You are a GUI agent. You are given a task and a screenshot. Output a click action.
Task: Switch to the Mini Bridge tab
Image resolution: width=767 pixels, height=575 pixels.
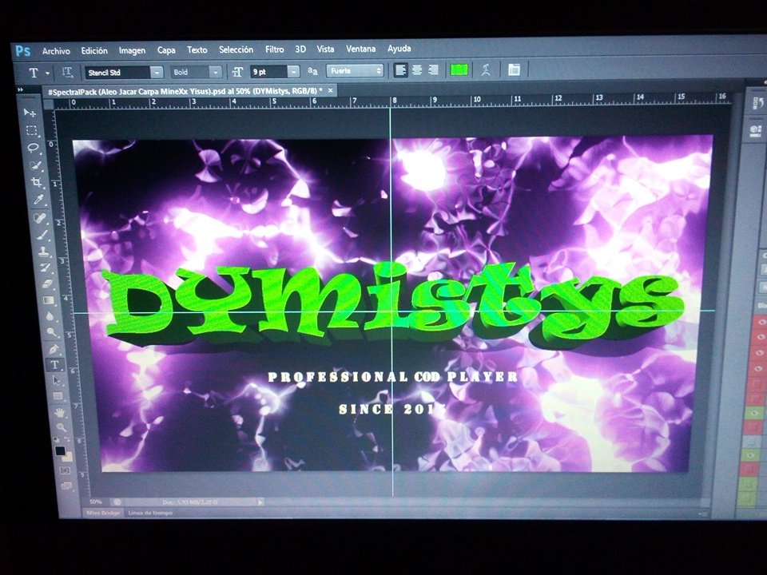pos(103,513)
